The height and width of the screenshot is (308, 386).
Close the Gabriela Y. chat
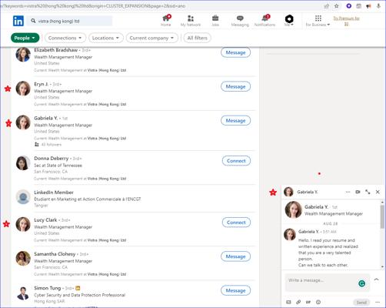[x=378, y=192]
